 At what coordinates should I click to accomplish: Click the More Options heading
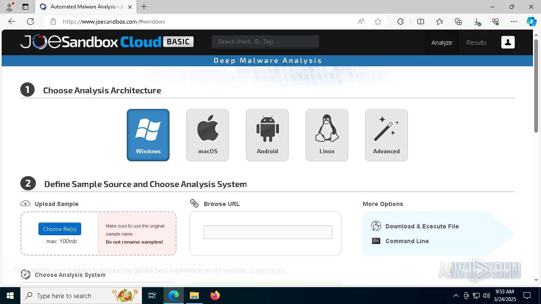383,204
